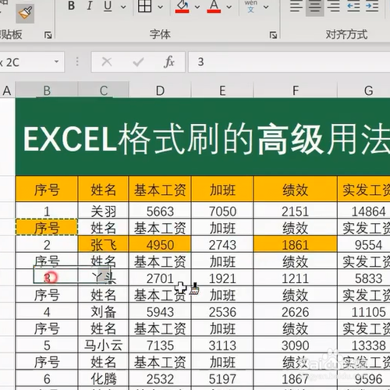Apply the red font color
Viewport: 390px width, 390px height.
click(x=214, y=6)
